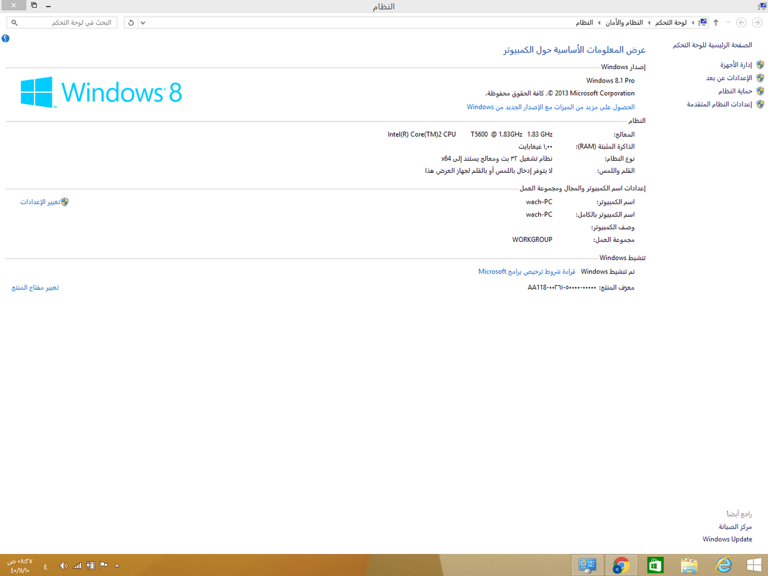Click the volume speaker tray icon
This screenshot has width=768, height=576.
tap(63, 566)
